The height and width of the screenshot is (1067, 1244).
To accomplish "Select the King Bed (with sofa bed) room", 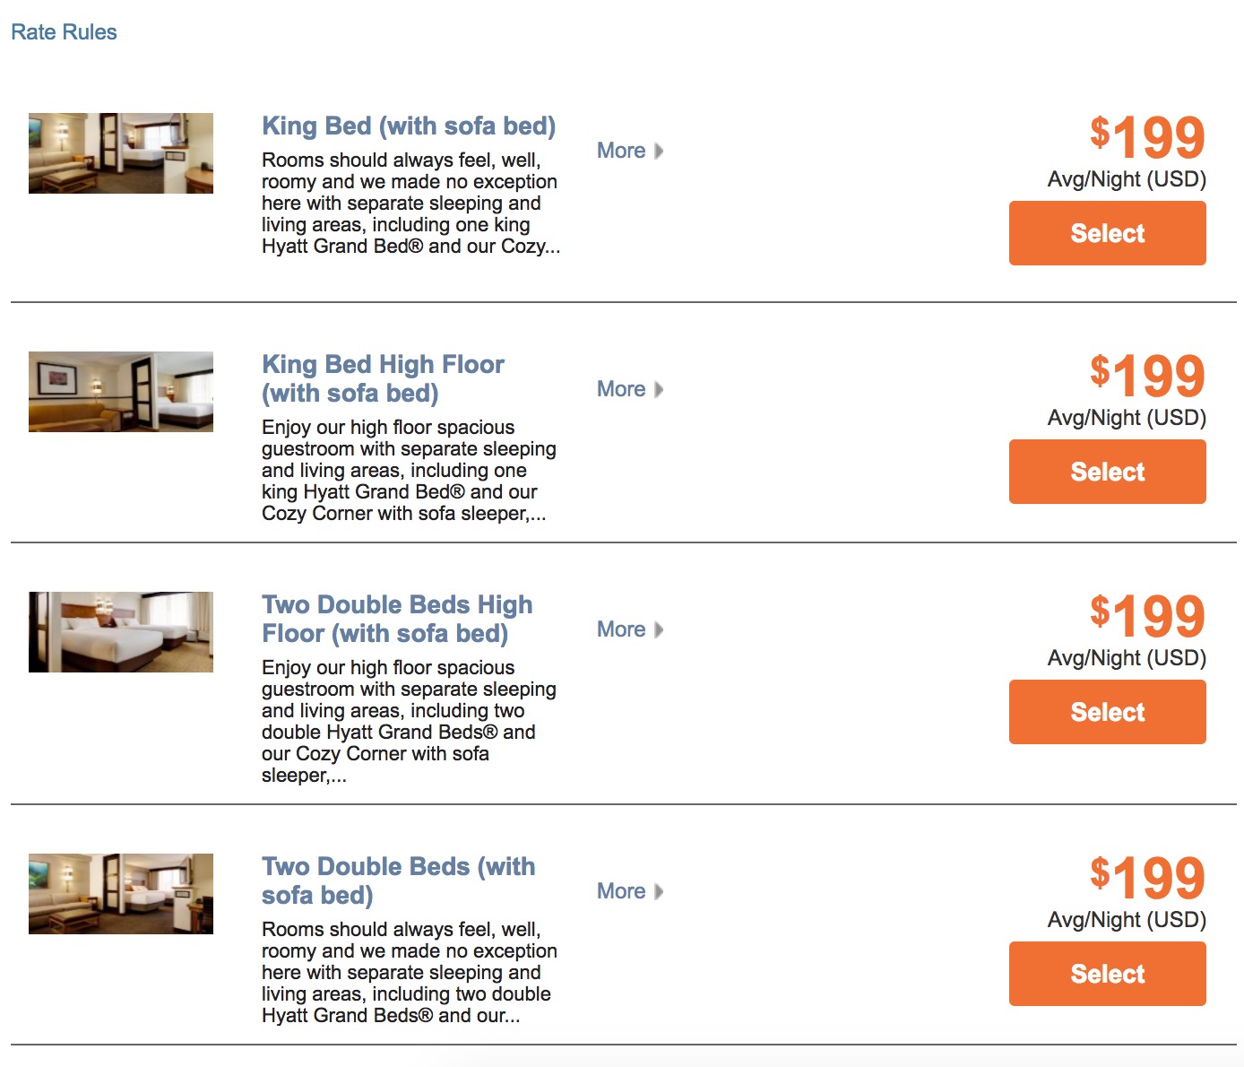I will 1107,233.
